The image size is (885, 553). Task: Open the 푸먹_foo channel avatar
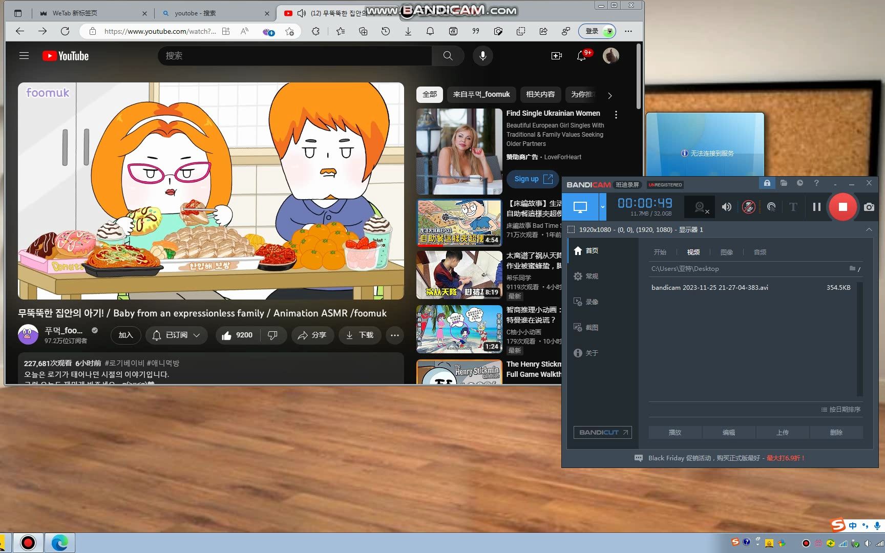click(x=28, y=335)
